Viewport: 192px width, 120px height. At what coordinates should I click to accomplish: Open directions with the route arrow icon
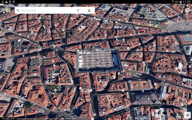point(78,11)
